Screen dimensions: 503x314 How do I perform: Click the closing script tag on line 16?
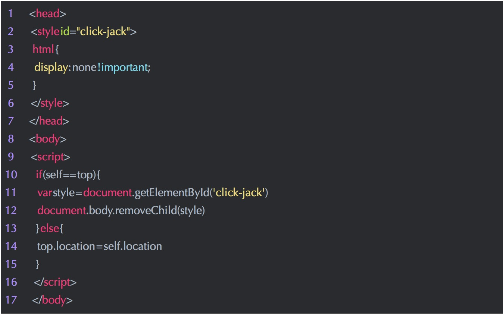coord(55,282)
